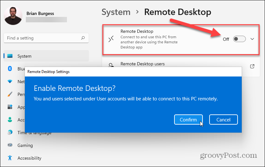Click the System breadcrumb link

point(116,12)
